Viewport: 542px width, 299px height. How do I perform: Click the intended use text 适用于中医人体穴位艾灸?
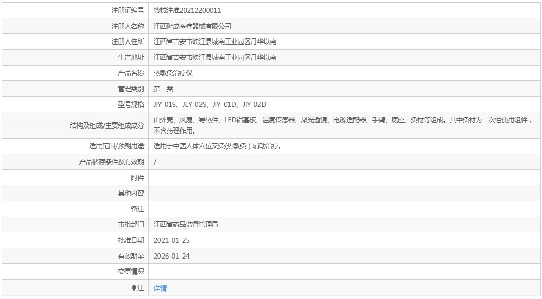218,146
